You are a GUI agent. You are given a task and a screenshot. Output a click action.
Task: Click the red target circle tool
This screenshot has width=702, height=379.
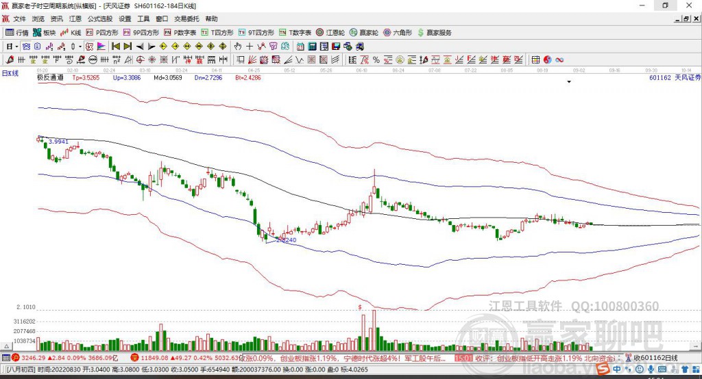pyautogui.click(x=140, y=60)
